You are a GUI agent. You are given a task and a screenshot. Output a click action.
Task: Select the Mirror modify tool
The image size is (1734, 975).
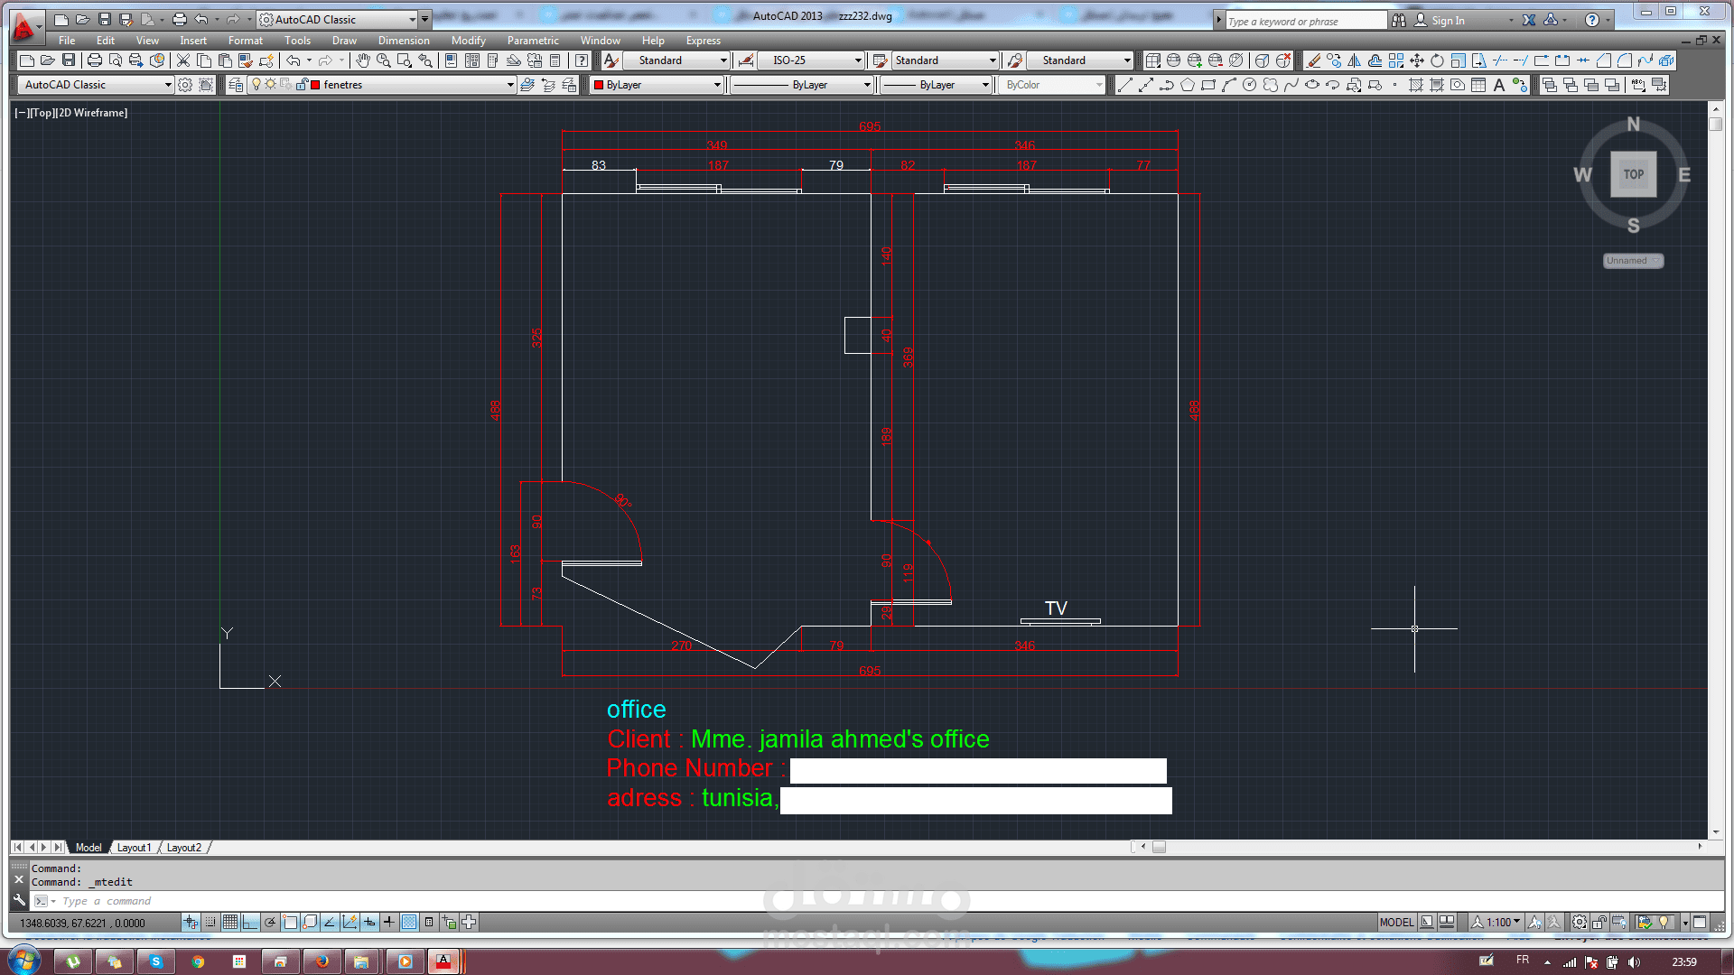[1355, 60]
